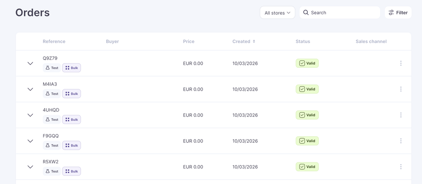
Task: Open three-dot menu for order R5XW2
Action: (x=400, y=167)
